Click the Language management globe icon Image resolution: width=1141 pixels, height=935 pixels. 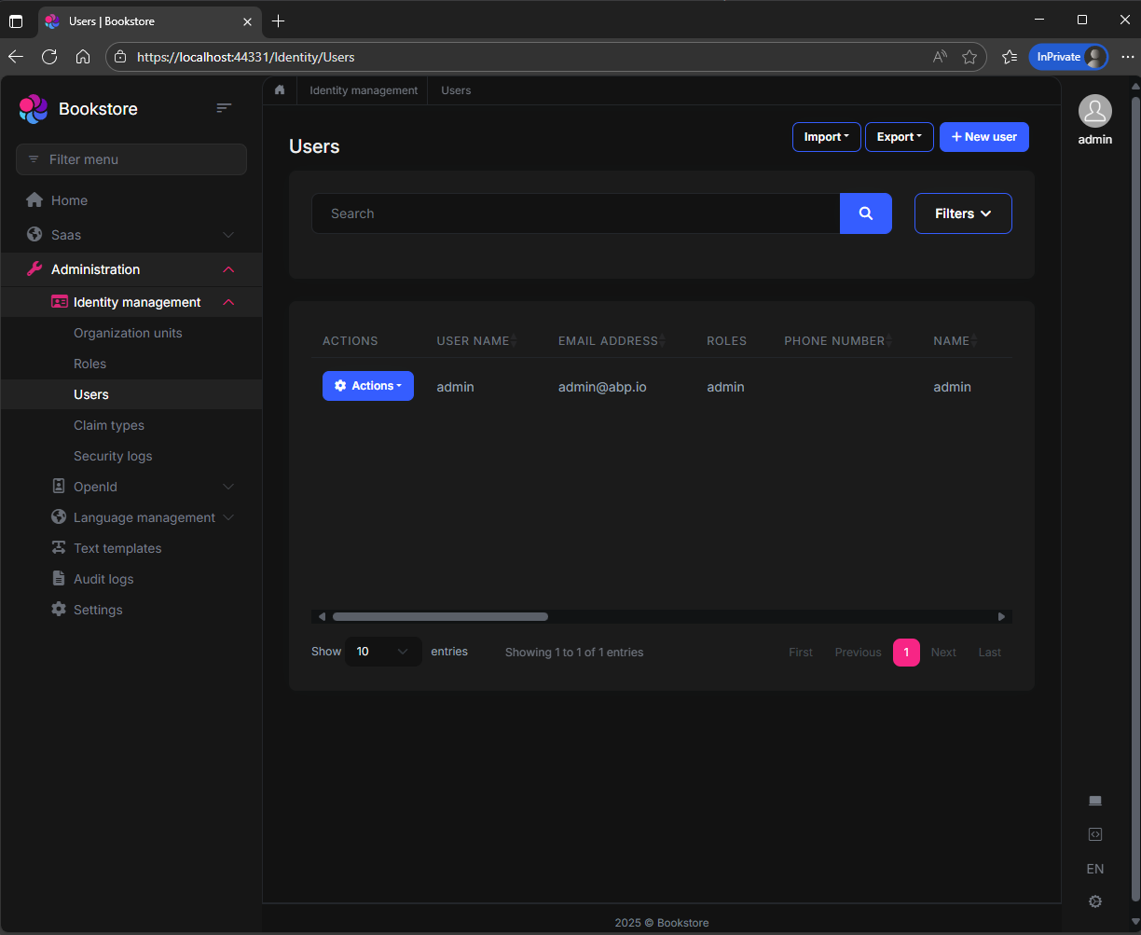pyautogui.click(x=59, y=517)
